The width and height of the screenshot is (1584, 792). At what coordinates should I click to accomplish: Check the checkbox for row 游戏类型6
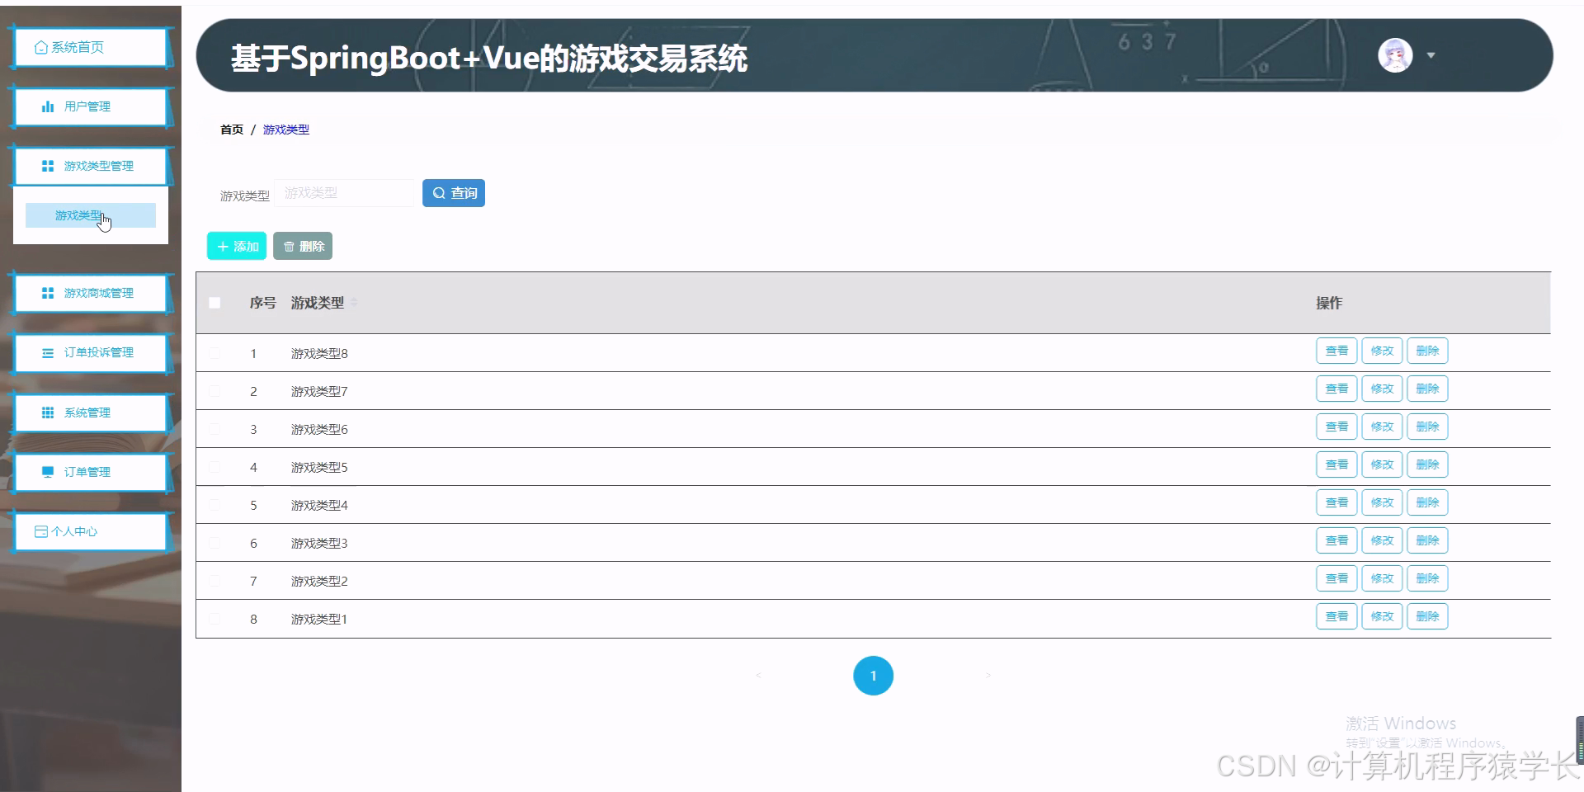tap(214, 429)
